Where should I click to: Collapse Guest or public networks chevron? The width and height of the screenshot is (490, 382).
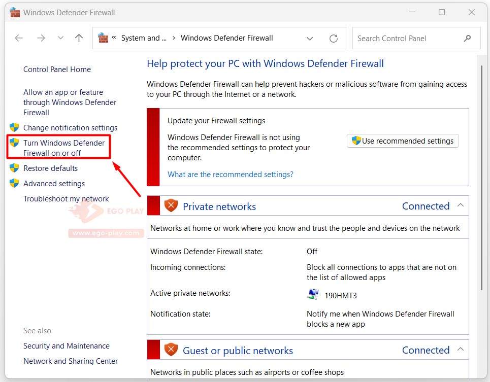tap(461, 349)
